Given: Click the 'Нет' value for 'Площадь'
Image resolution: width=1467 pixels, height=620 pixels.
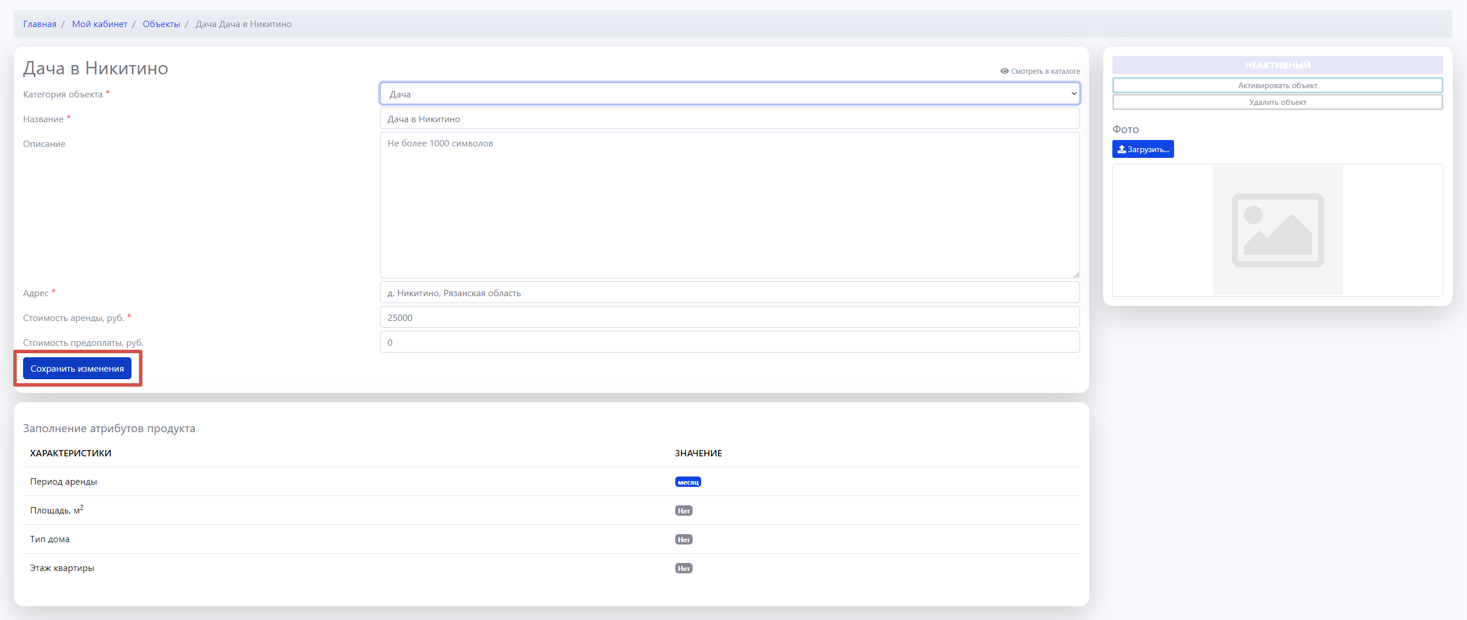Looking at the screenshot, I should 683,511.
